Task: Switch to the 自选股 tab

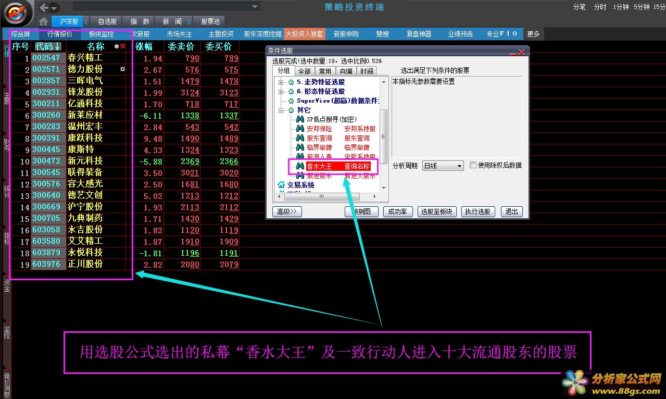Action: click(x=107, y=21)
